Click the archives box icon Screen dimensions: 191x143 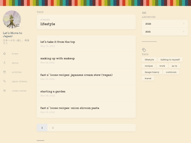coord(5,72)
